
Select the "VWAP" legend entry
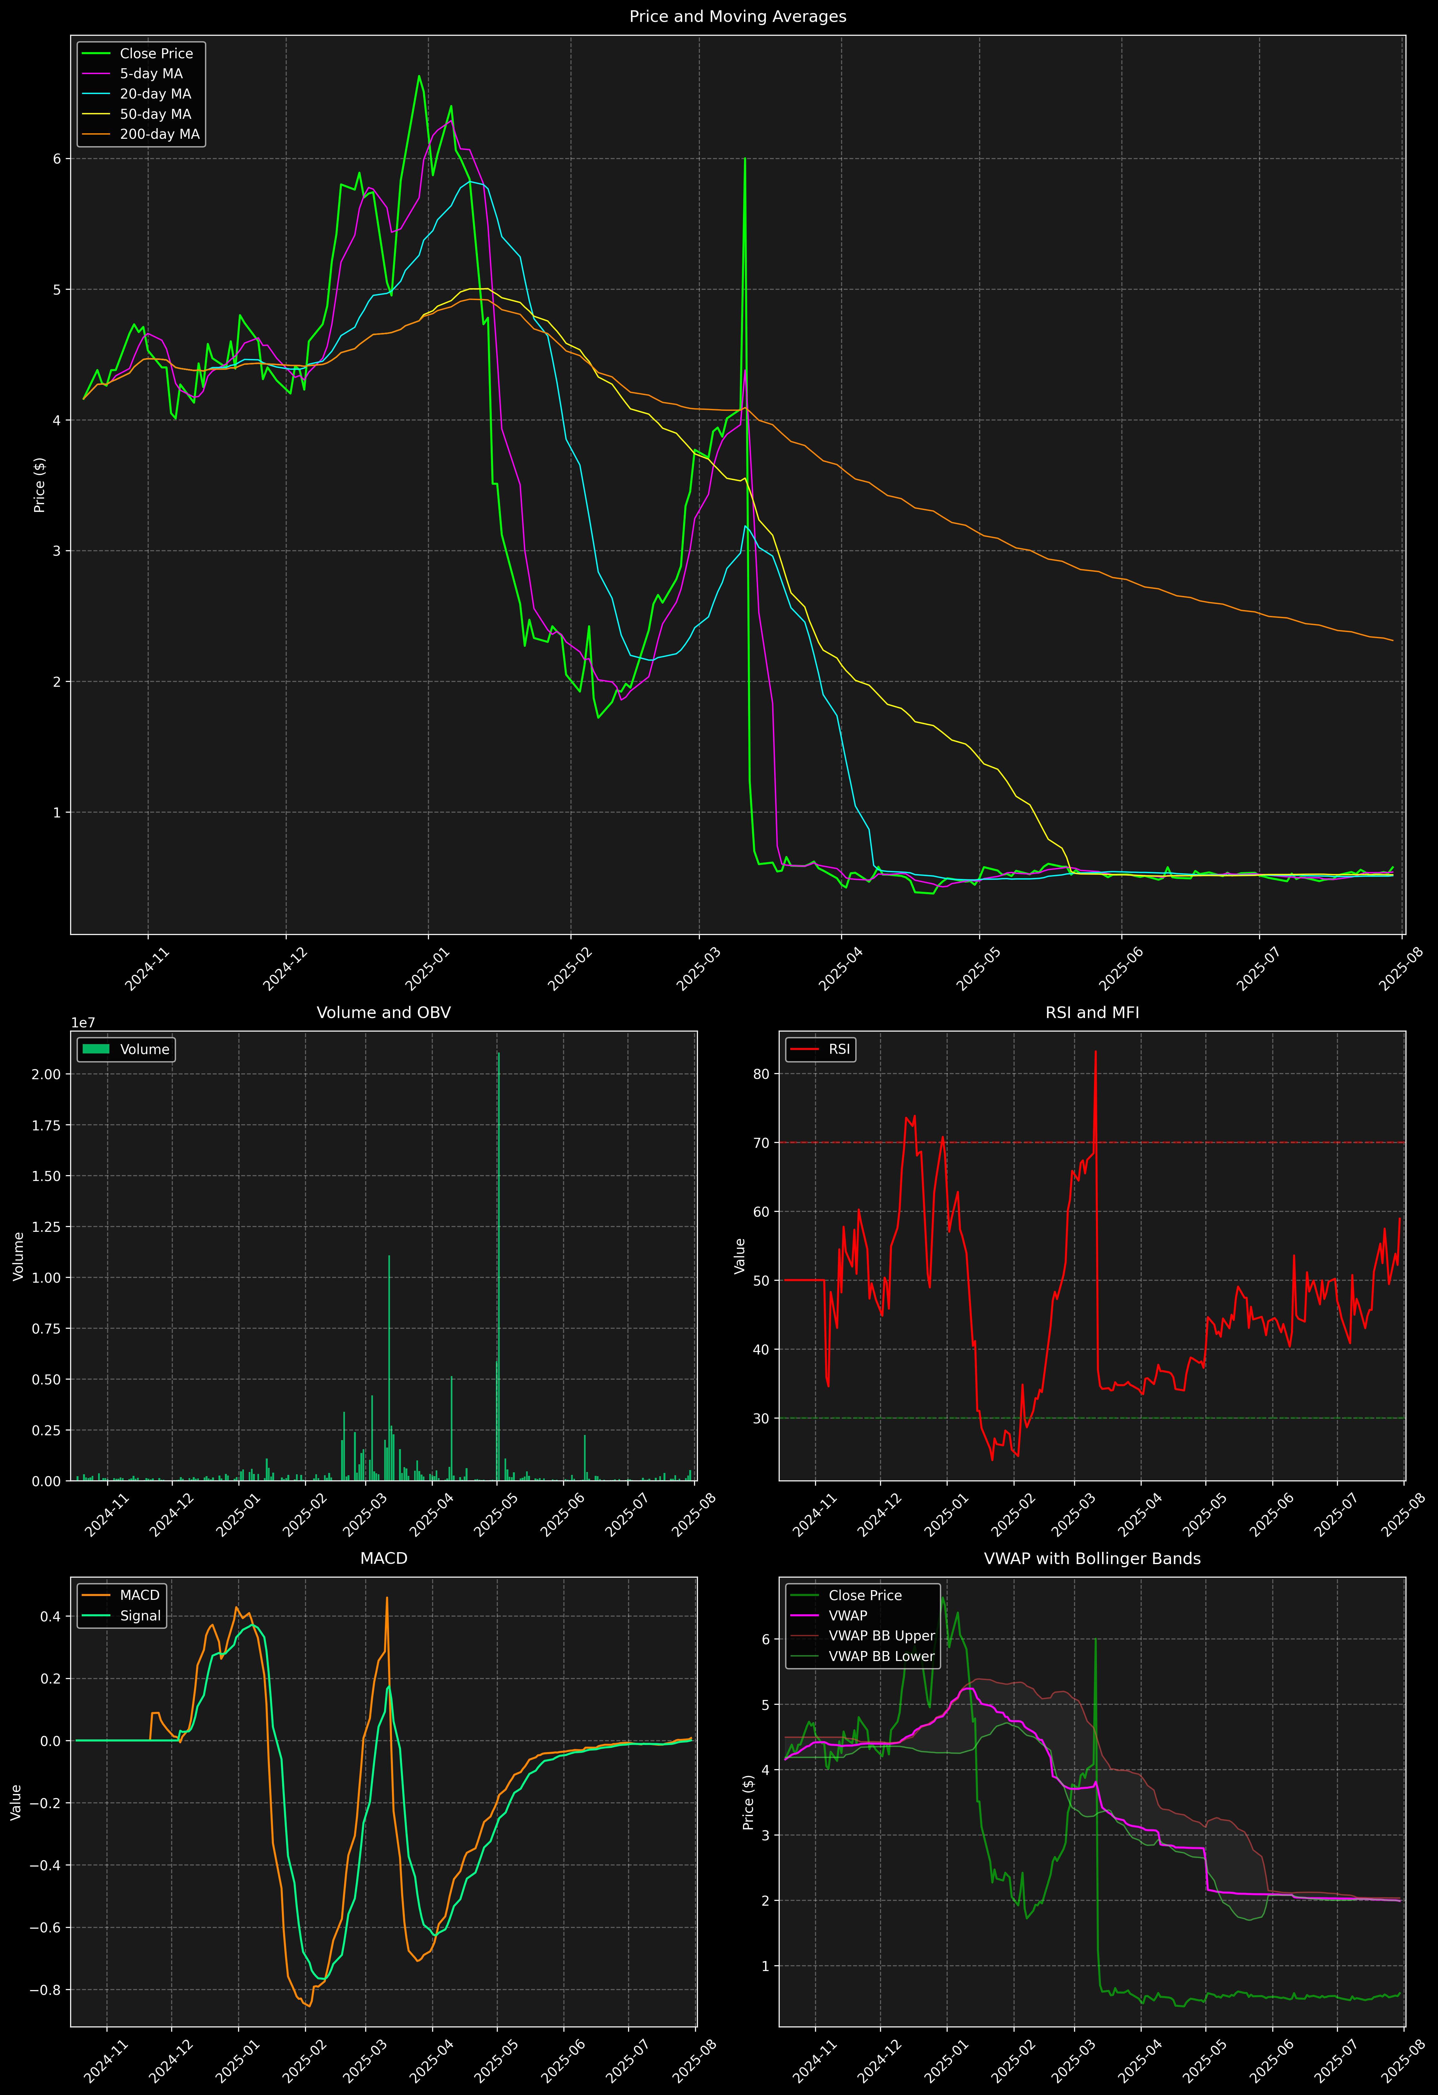click(848, 1615)
